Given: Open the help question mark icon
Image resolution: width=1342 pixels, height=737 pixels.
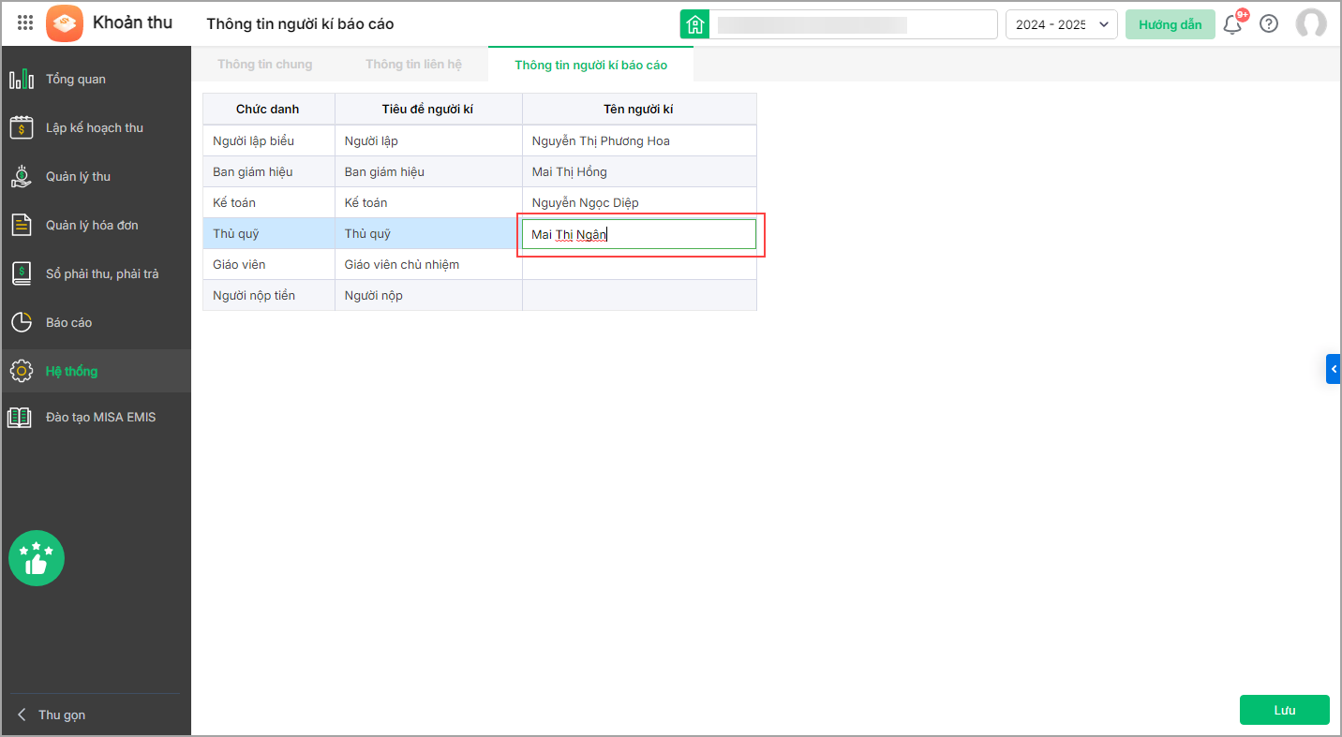Looking at the screenshot, I should 1269,24.
